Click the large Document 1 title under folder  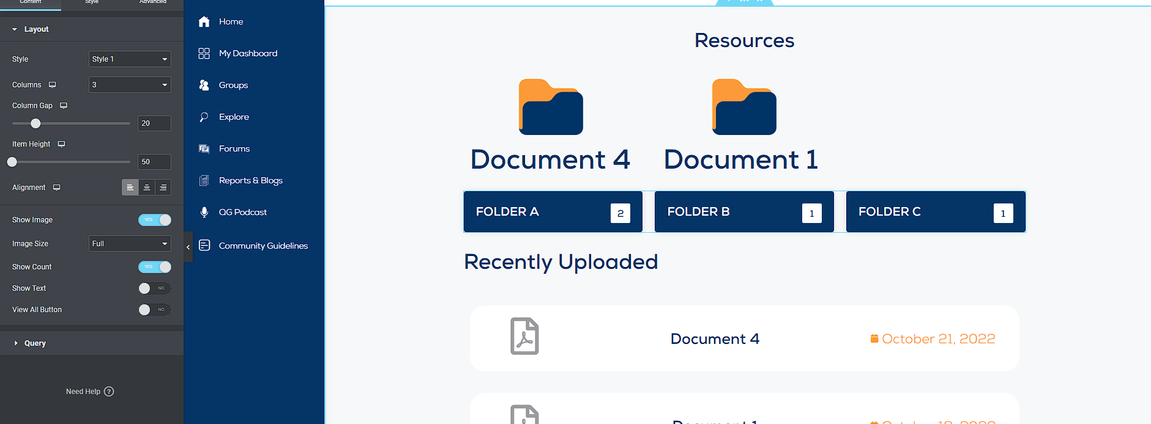click(x=741, y=159)
